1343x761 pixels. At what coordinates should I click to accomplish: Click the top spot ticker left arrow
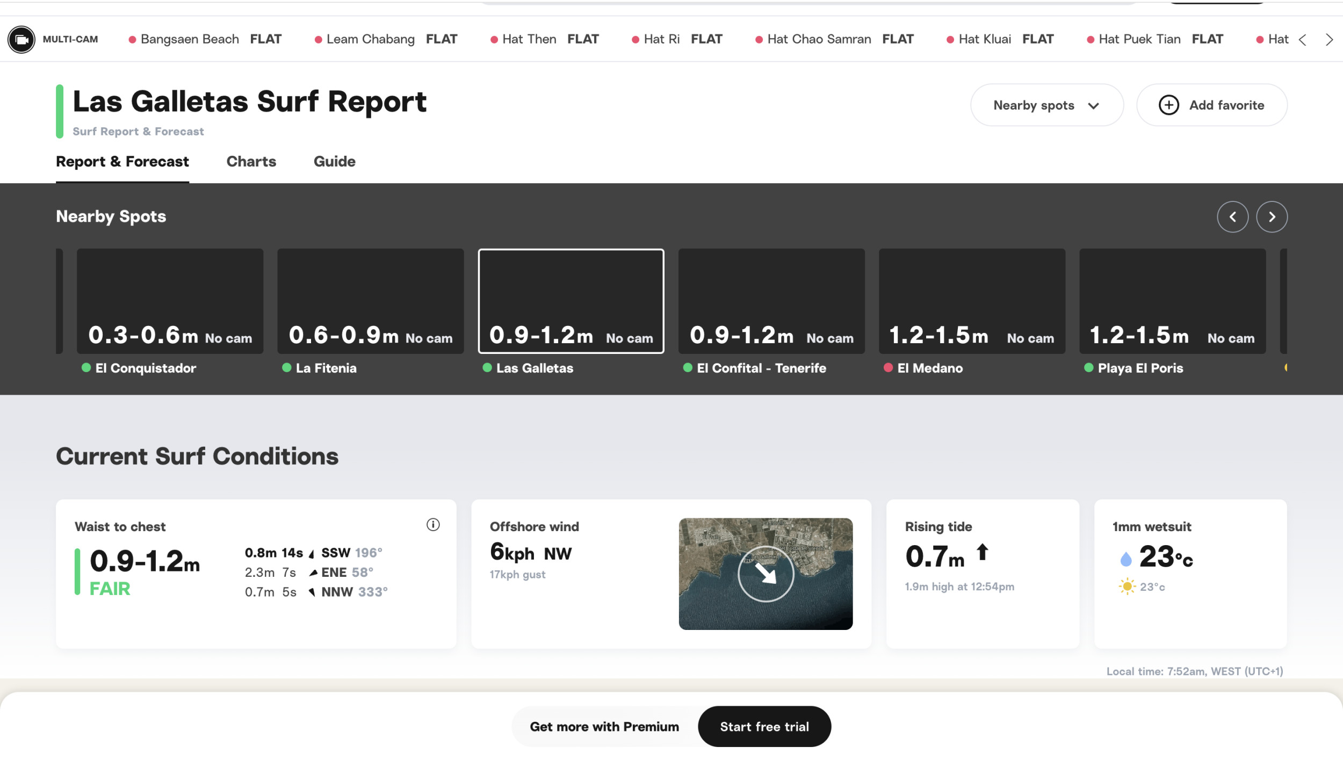coord(1302,40)
